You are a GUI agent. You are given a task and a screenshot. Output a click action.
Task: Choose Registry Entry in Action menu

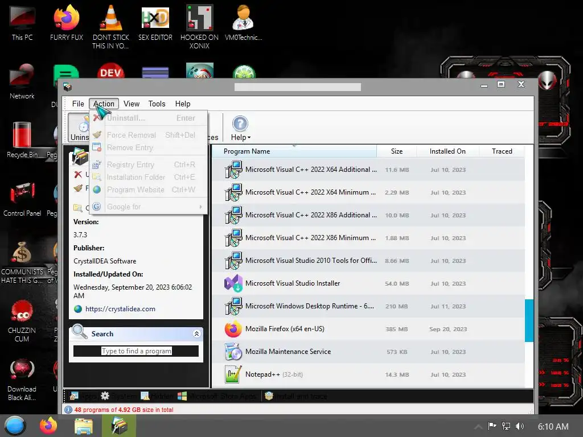pyautogui.click(x=148, y=164)
